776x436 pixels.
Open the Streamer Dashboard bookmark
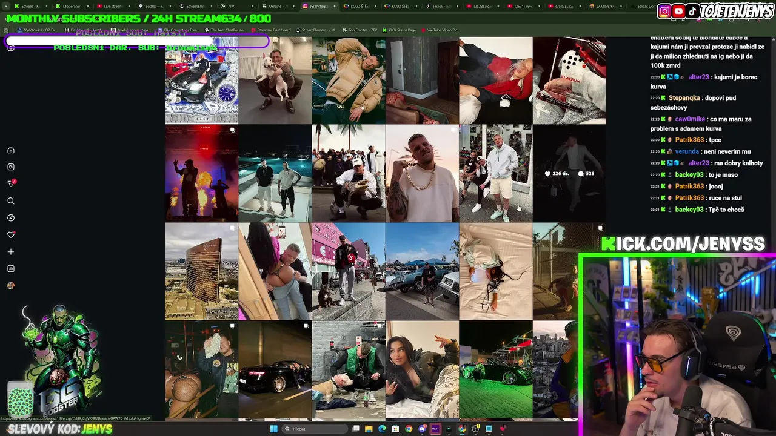270,30
